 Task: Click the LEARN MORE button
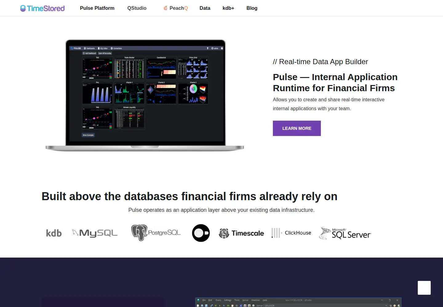pyautogui.click(x=297, y=128)
